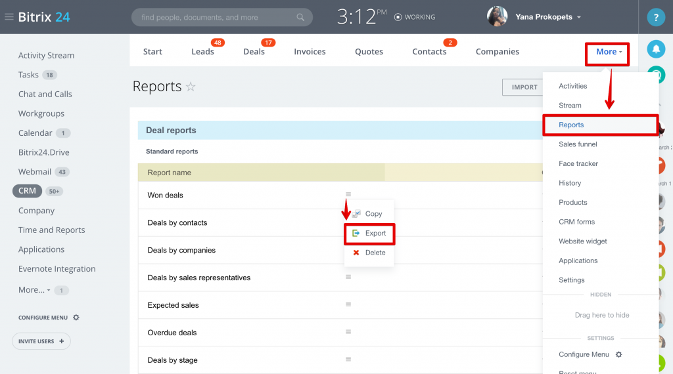Select Sales funnel in the More menu
The height and width of the screenshot is (374, 673).
click(x=578, y=144)
